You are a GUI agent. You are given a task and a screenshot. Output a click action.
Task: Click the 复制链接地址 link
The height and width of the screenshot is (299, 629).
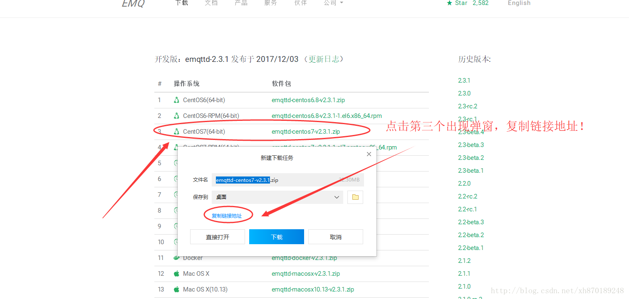[227, 216]
